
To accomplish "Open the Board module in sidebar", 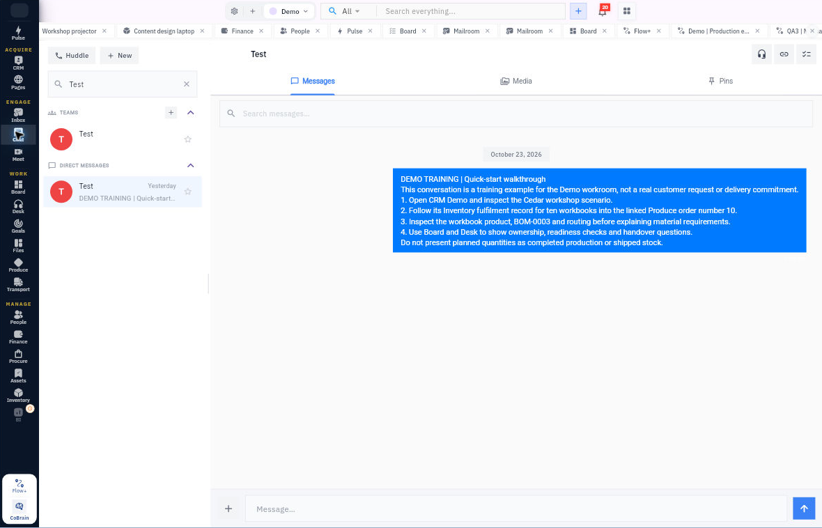I will coord(18,187).
